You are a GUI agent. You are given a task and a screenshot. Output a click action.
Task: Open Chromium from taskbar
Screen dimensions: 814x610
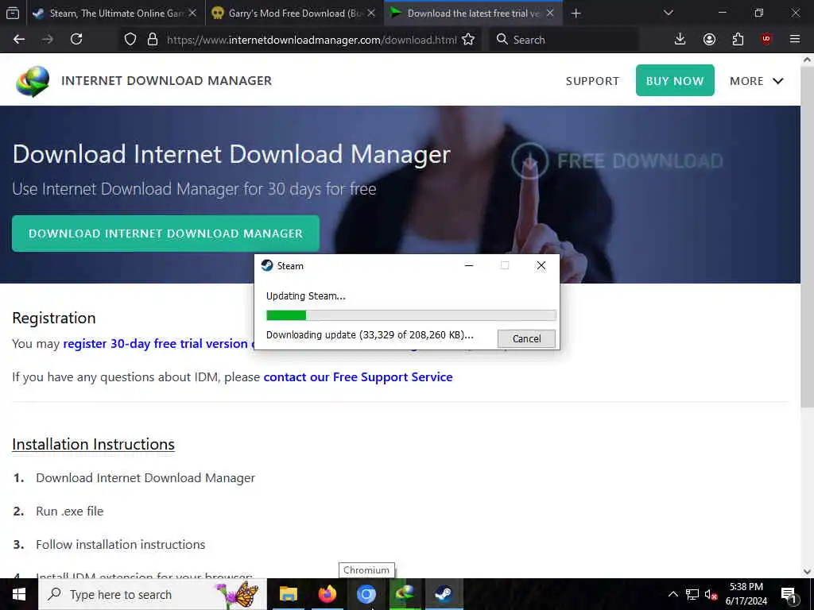pyautogui.click(x=366, y=594)
